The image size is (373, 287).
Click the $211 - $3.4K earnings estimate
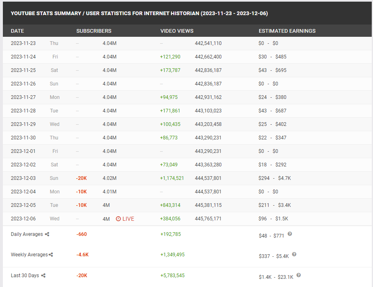[275, 205]
